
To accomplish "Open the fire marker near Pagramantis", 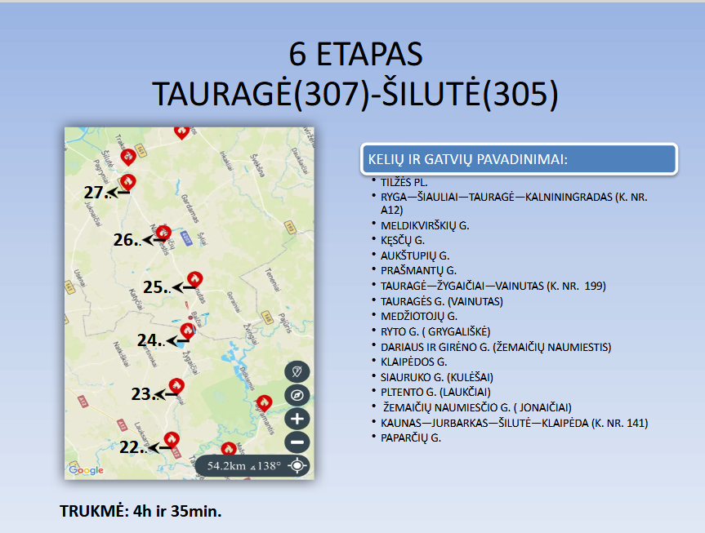I will (x=264, y=402).
